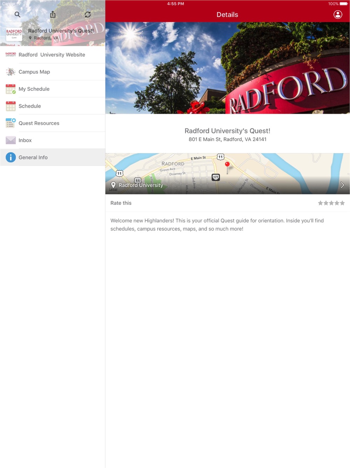Click the 801 E Main St address
The image size is (350, 468).
click(x=227, y=139)
